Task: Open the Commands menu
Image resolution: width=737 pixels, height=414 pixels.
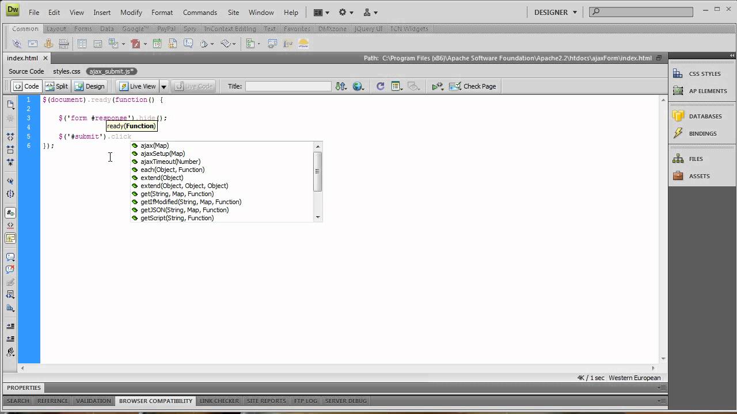Action: click(200, 12)
